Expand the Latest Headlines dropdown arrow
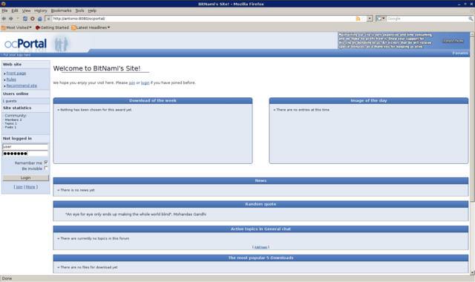 coord(109,27)
